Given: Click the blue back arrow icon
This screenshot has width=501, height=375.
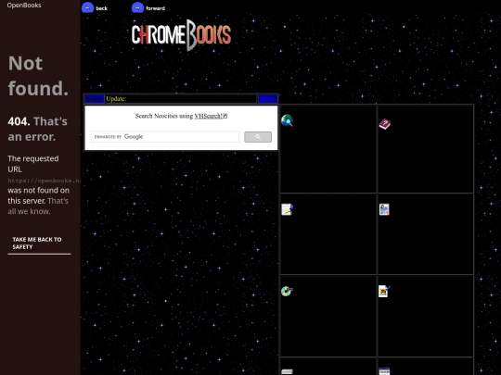Looking at the screenshot, I should pyautogui.click(x=87, y=7).
